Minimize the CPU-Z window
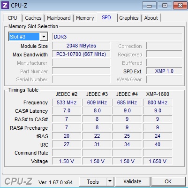 149,6
